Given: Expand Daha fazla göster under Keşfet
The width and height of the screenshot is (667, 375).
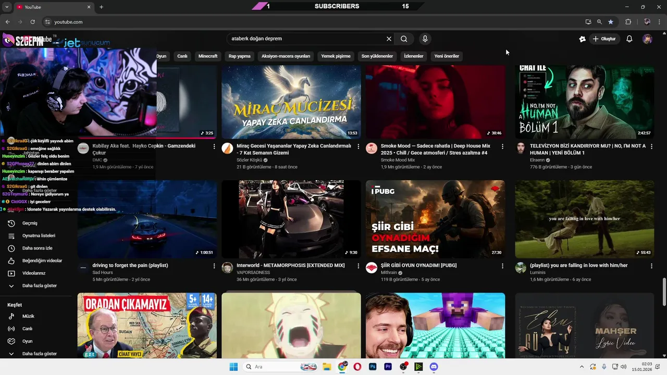Looking at the screenshot, I should click(x=39, y=354).
